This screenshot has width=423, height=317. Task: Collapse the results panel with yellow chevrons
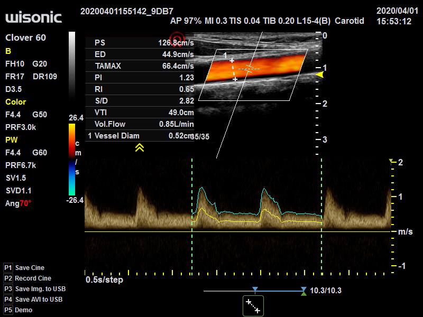tap(140, 148)
